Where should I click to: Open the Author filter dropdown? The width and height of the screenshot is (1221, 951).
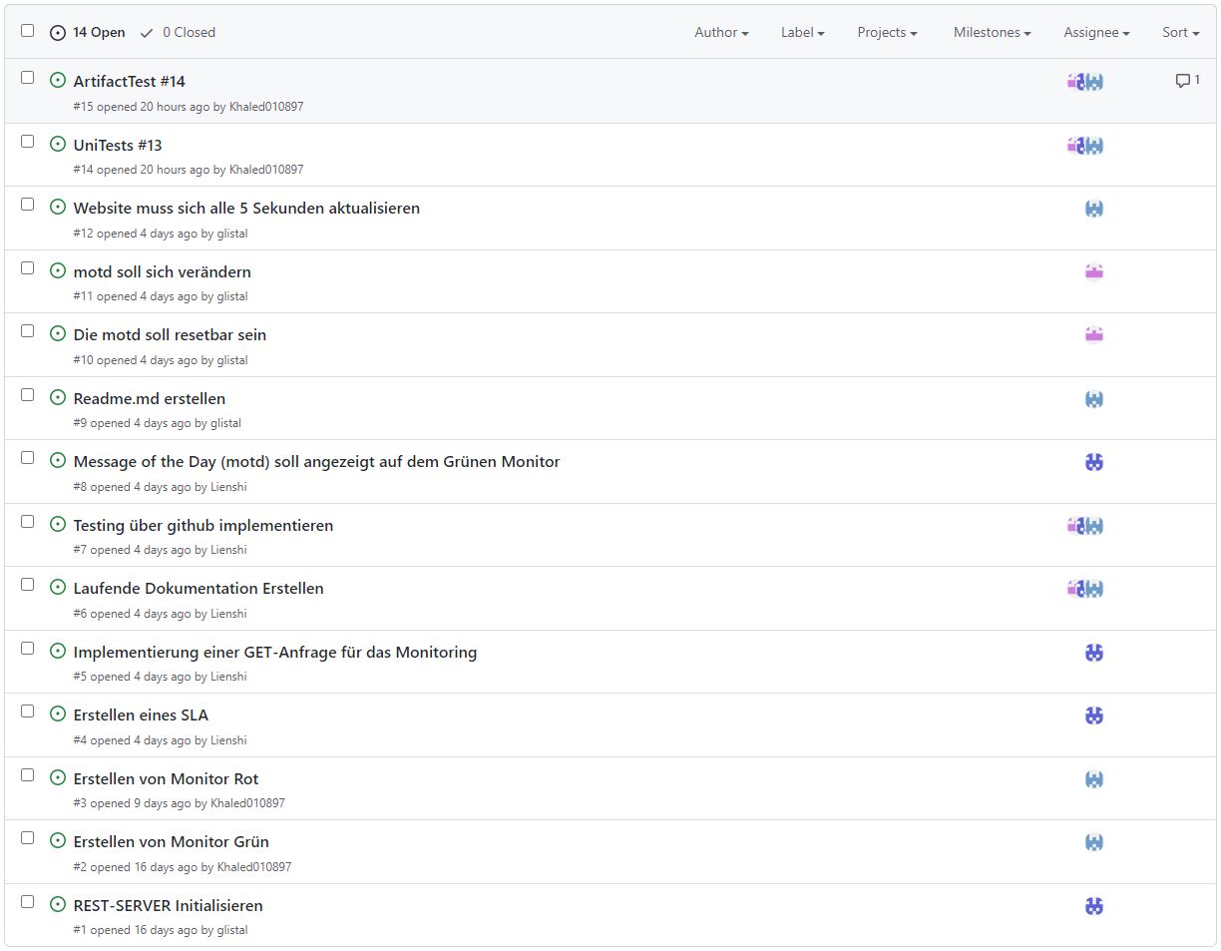coord(721,32)
